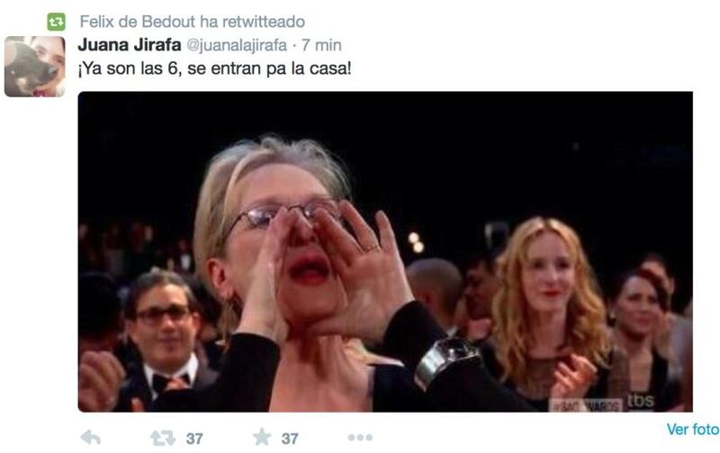This screenshot has width=720, height=453.
Task: Retweet using the arrows icon below the photo
Action: point(163,438)
